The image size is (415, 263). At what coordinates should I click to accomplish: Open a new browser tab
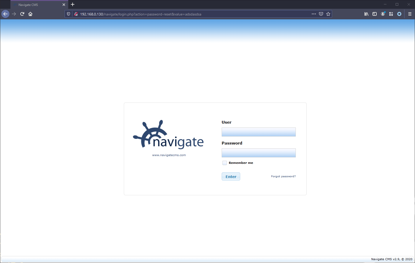73,4
